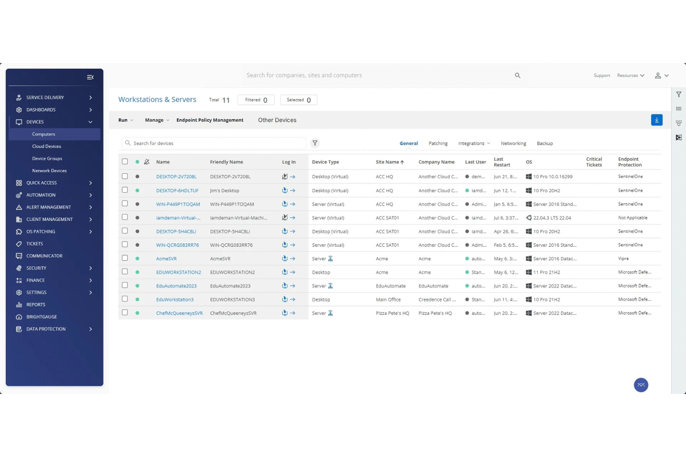
Task: Switch to the Networking tab
Action: (x=514, y=144)
